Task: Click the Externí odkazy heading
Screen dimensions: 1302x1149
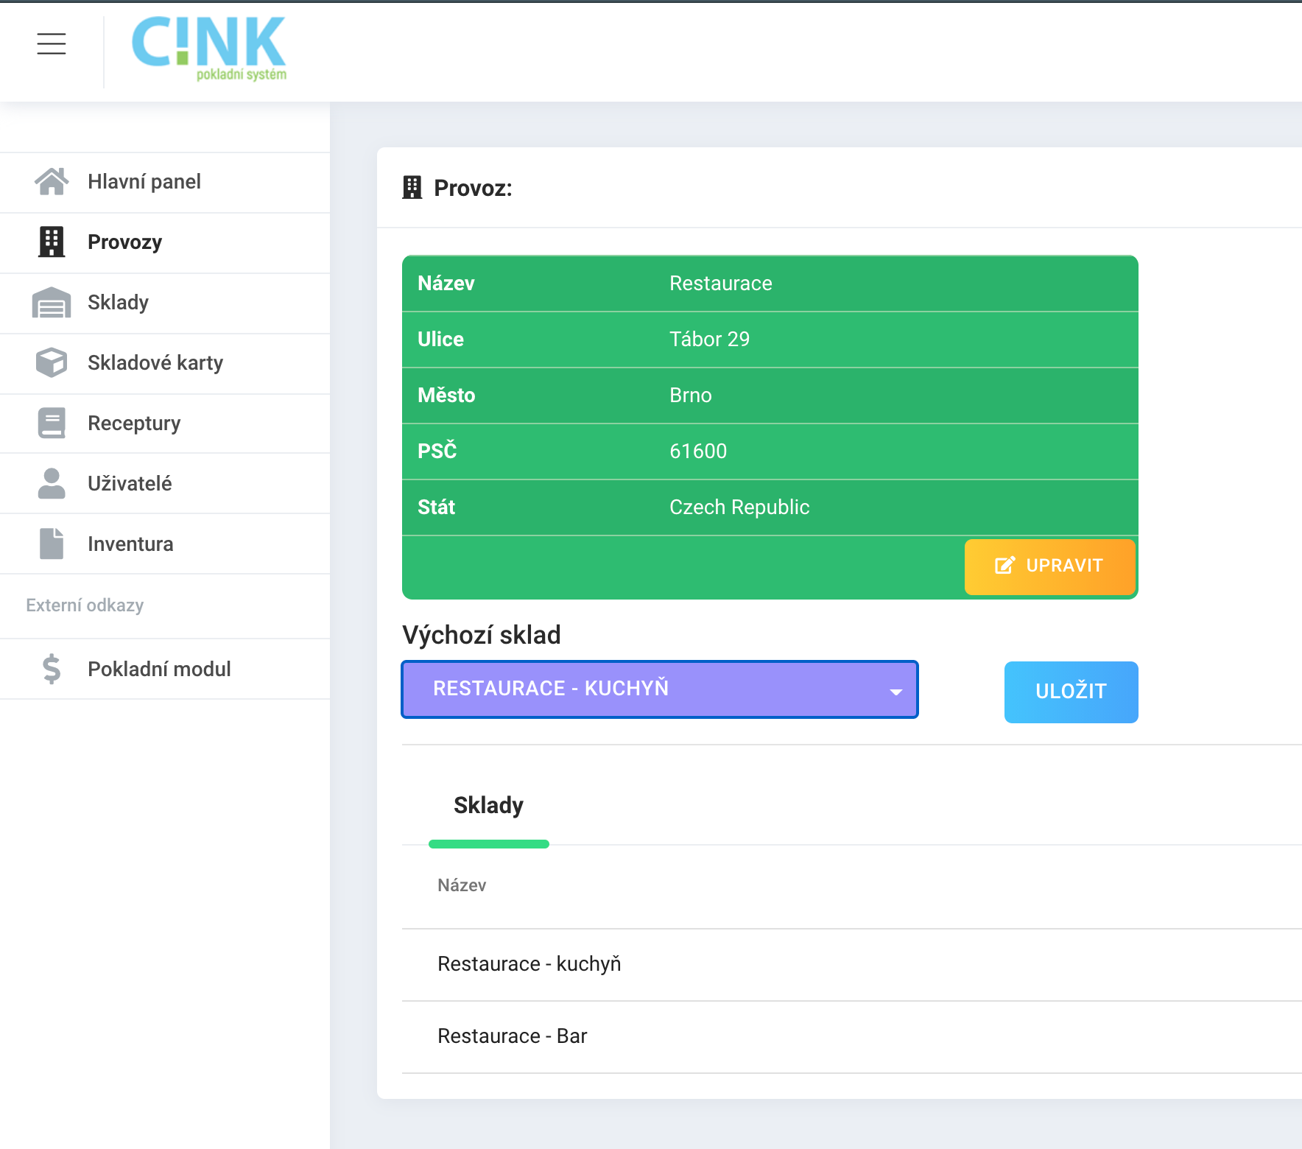Action: coord(85,605)
